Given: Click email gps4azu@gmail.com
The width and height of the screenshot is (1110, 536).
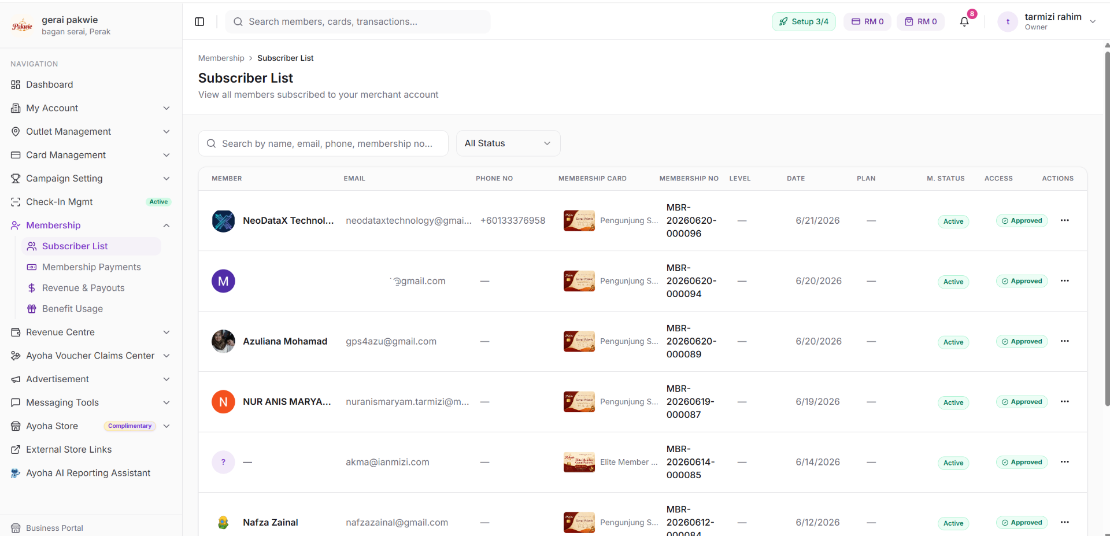Looking at the screenshot, I should tap(391, 341).
